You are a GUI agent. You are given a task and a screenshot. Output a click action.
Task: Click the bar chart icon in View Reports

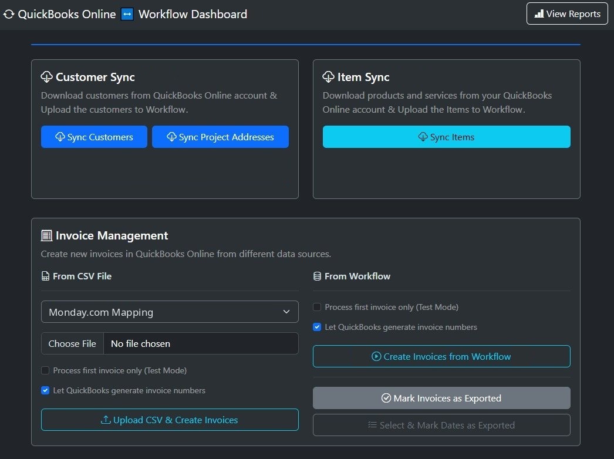click(x=539, y=14)
